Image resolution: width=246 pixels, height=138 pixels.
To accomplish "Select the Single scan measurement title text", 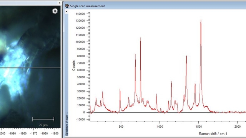I will pos(87,6).
